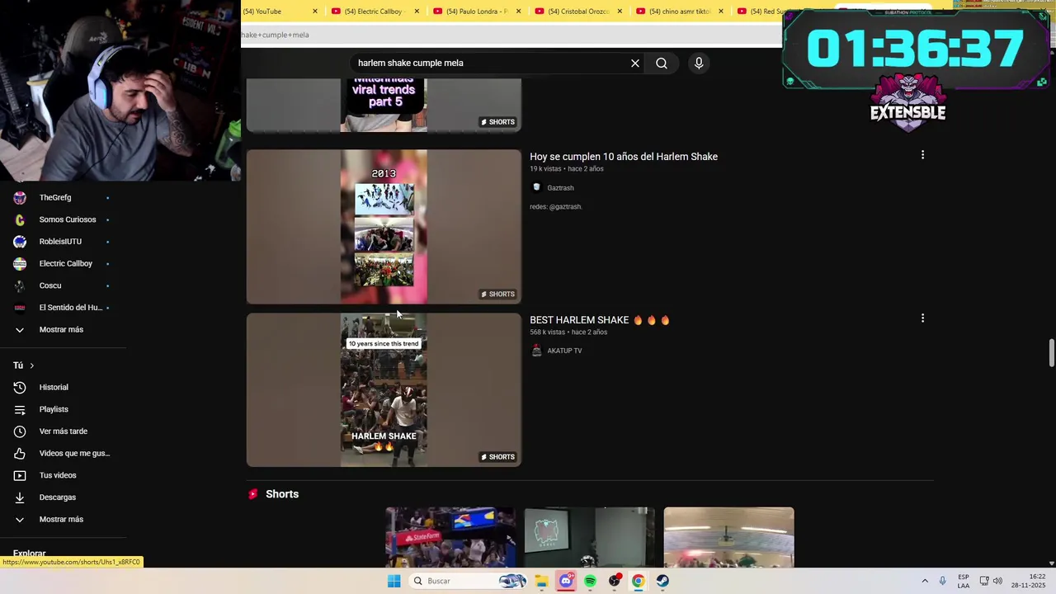Screen dimensions: 1056x594
Task: Open the taskbar volume control
Action: 997,581
